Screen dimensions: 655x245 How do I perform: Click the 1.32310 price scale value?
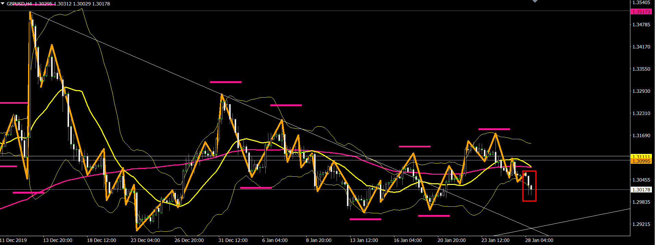[641, 113]
